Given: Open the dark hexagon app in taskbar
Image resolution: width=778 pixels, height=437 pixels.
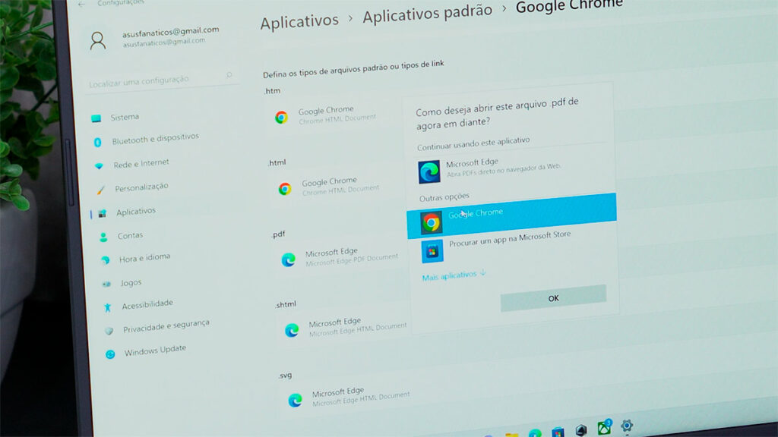Looking at the screenshot, I should [x=581, y=429].
